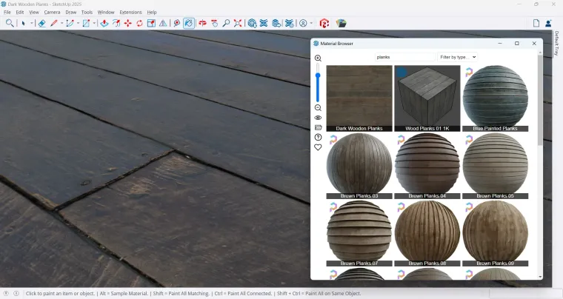Click zoom-in magnifier in Material Browser
This screenshot has width=563, height=299.
318,58
